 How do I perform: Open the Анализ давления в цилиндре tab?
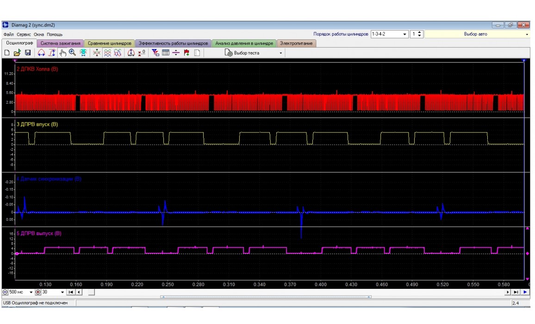244,44
